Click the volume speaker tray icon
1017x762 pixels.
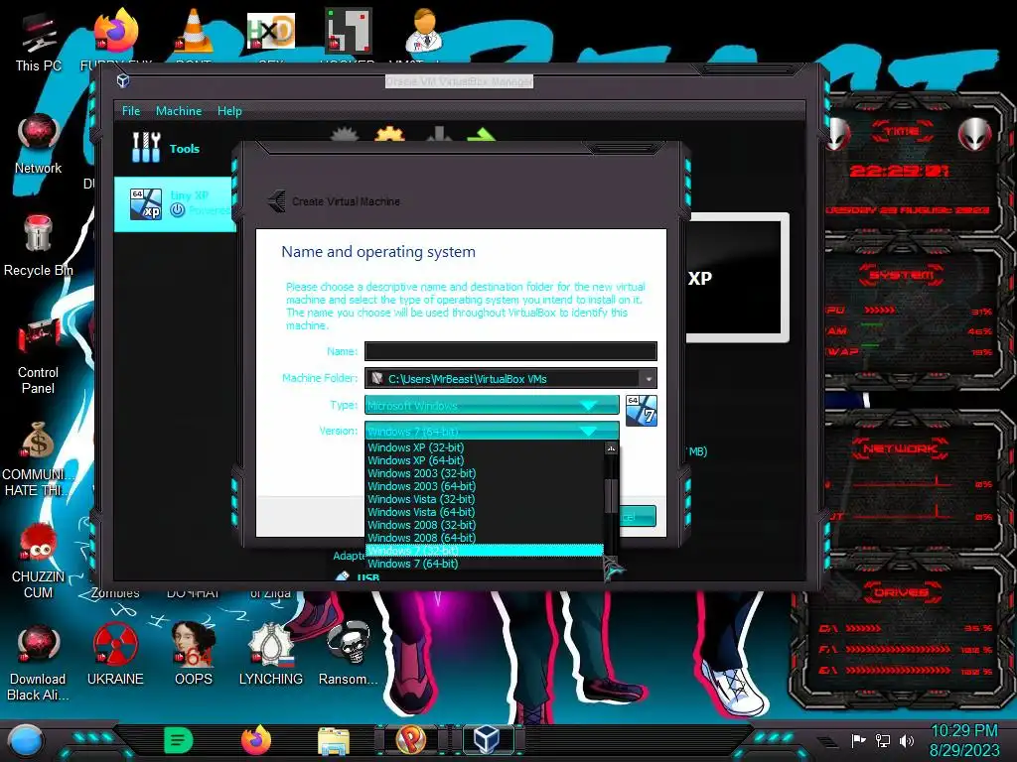coord(907,740)
